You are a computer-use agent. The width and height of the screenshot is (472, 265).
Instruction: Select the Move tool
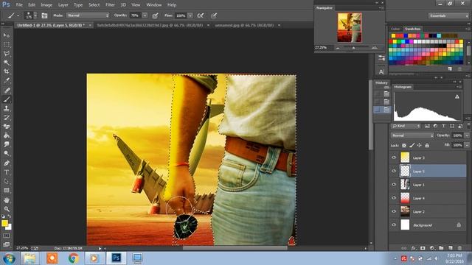[x=7, y=35]
